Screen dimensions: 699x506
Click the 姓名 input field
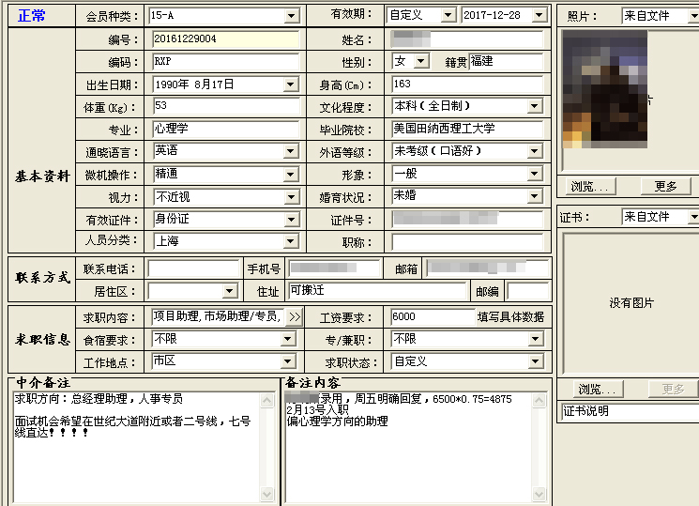pyautogui.click(x=467, y=39)
